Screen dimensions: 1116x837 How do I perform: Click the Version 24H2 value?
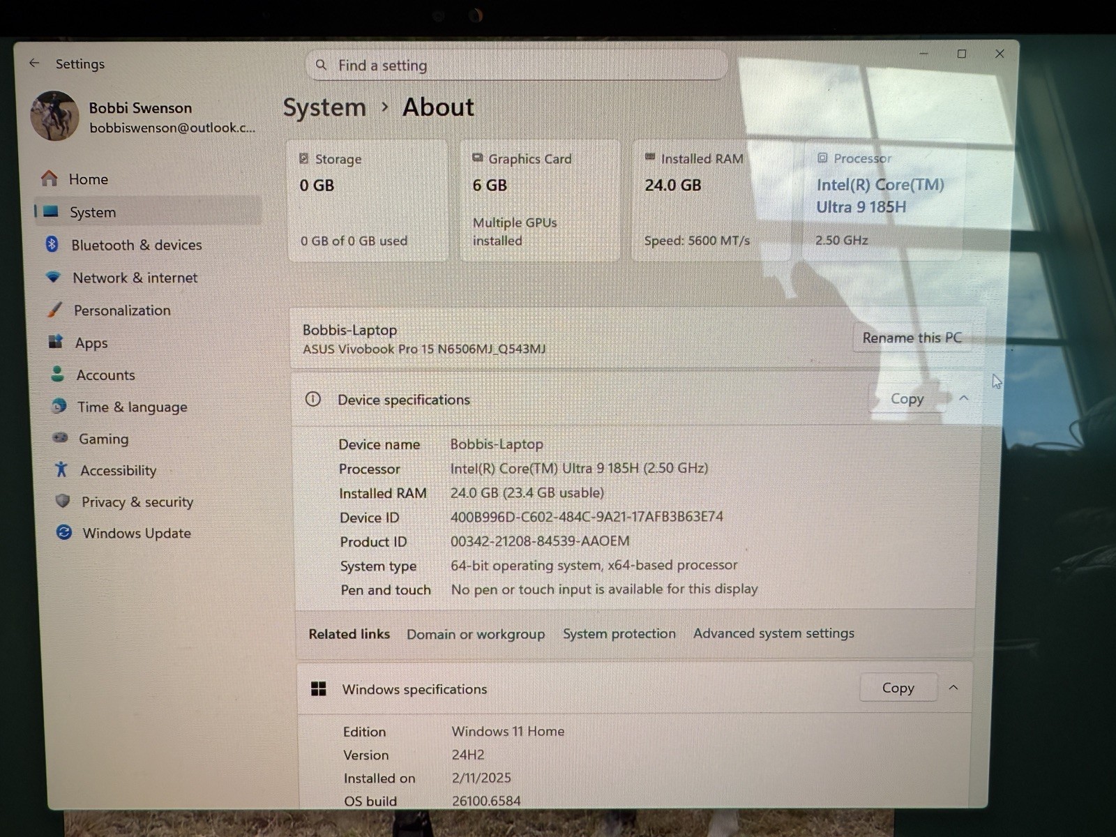click(x=468, y=755)
